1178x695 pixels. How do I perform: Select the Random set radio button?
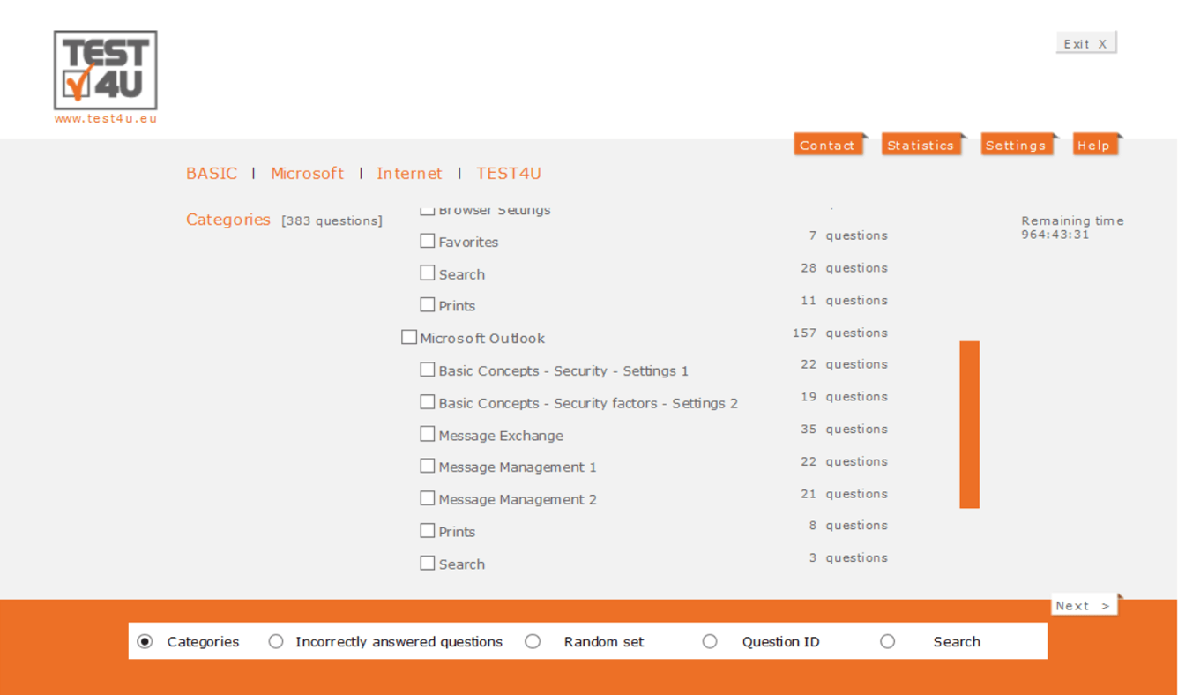533,641
